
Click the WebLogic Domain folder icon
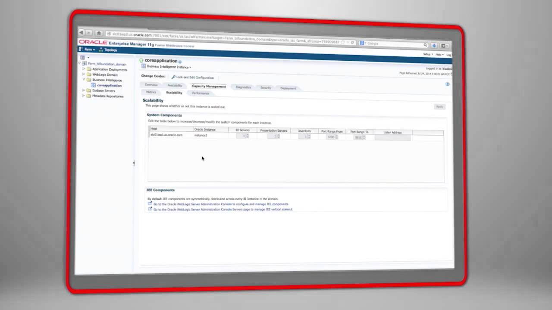coord(89,74)
